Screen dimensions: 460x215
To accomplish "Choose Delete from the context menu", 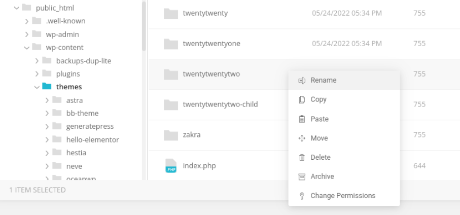I will click(x=344, y=158).
